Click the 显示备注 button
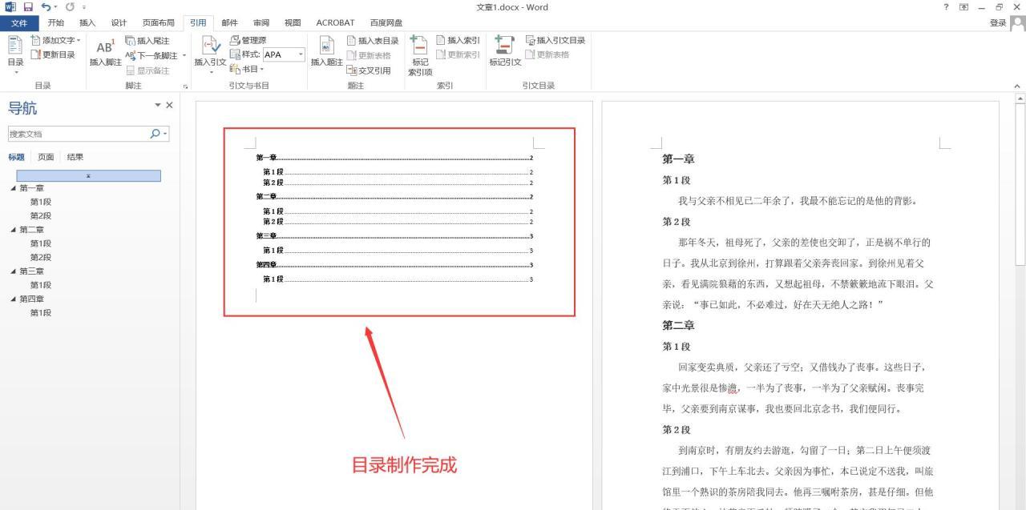1026x510 pixels. (147, 70)
